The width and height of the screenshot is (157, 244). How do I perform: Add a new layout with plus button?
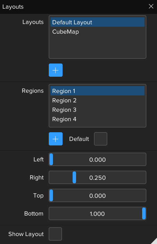coord(56,70)
